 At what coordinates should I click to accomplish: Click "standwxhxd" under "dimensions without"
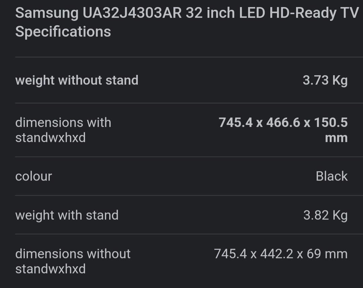coord(50,269)
